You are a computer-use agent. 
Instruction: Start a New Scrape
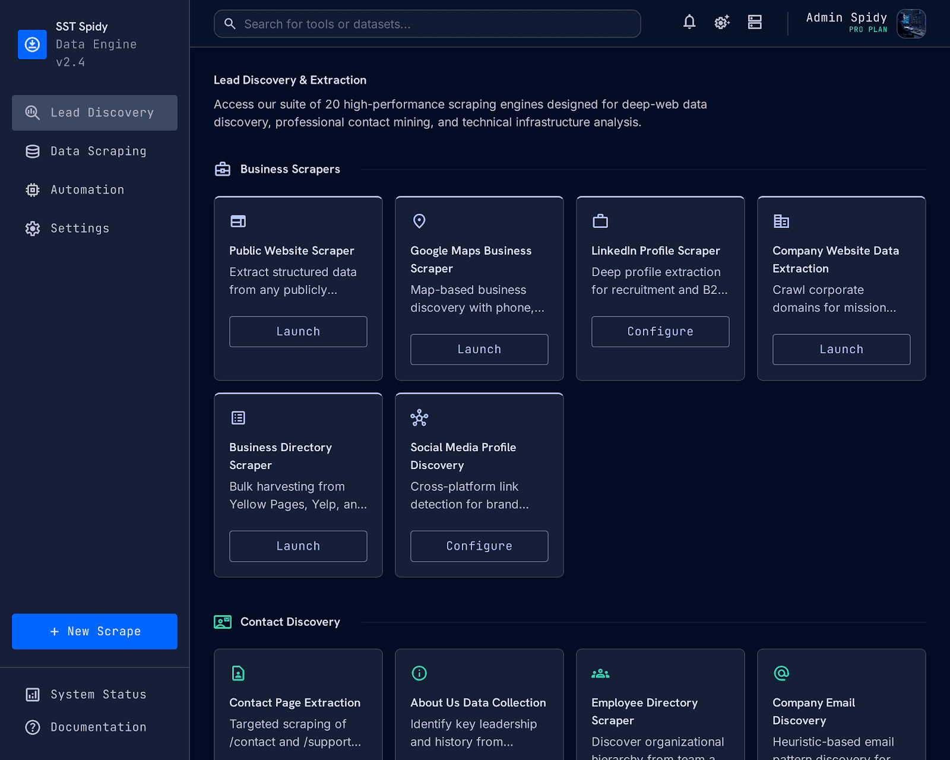pyautogui.click(x=94, y=632)
